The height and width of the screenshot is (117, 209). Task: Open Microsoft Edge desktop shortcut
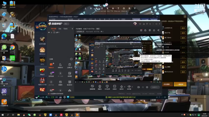point(4,38)
